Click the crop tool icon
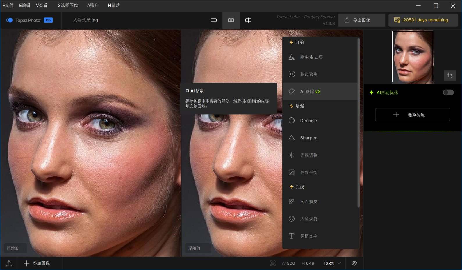The height and width of the screenshot is (270, 462). [450, 75]
